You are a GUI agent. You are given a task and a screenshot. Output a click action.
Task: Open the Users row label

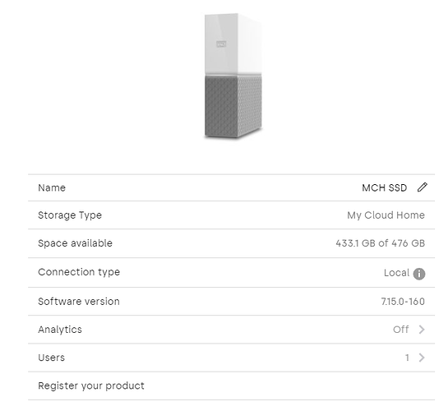pyautogui.click(x=52, y=358)
